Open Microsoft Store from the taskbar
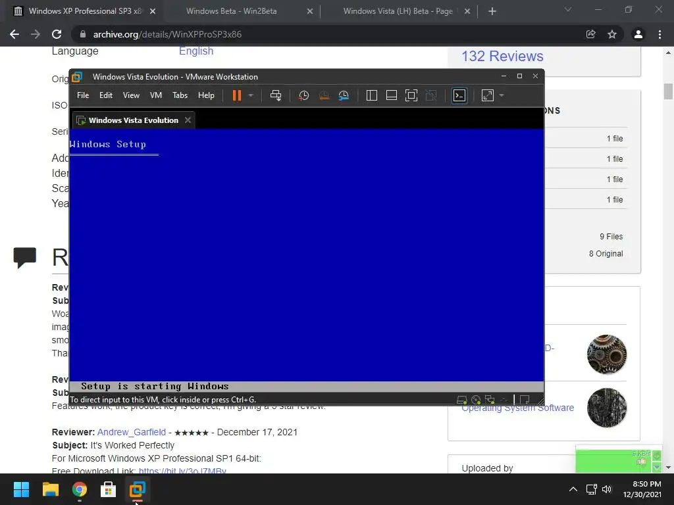The image size is (674, 505). (109, 489)
